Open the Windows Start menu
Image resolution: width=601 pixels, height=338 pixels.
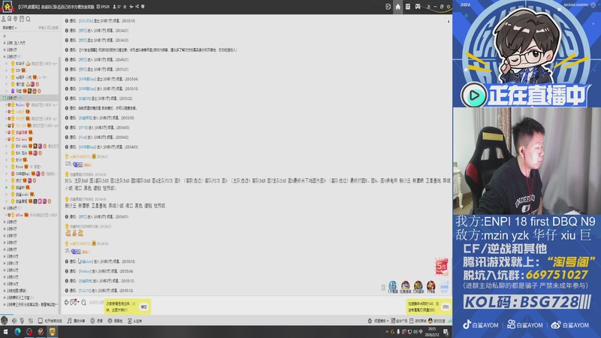pos(5,332)
